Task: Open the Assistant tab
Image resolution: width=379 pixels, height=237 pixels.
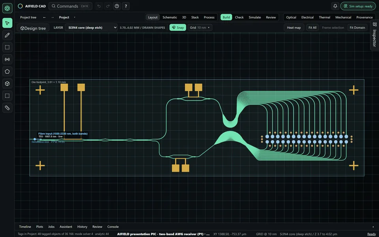Action: point(66,227)
